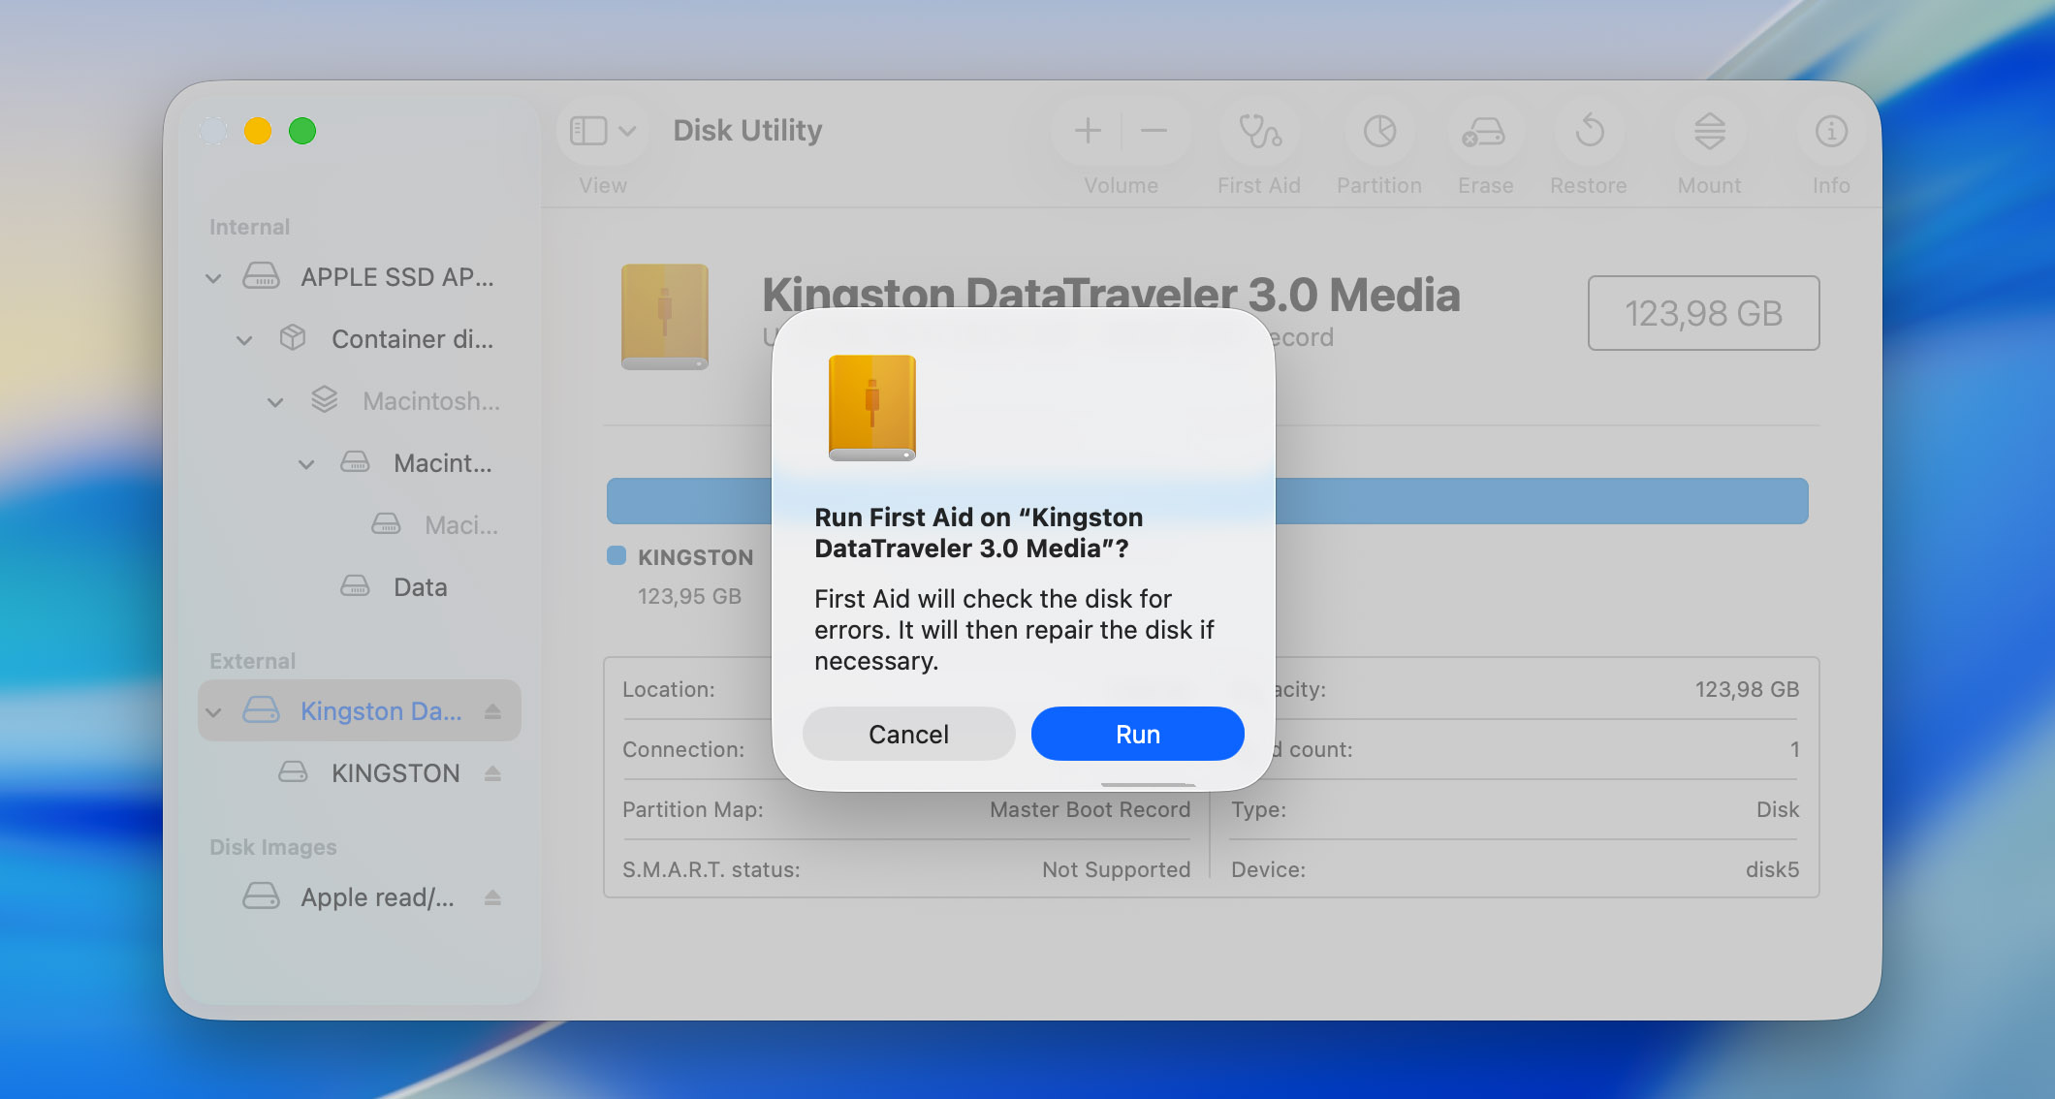This screenshot has height=1099, width=2055.
Task: Cancel the First Aid dialog
Action: click(x=908, y=734)
